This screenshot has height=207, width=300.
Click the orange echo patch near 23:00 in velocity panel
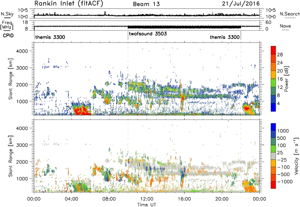coord(249,187)
